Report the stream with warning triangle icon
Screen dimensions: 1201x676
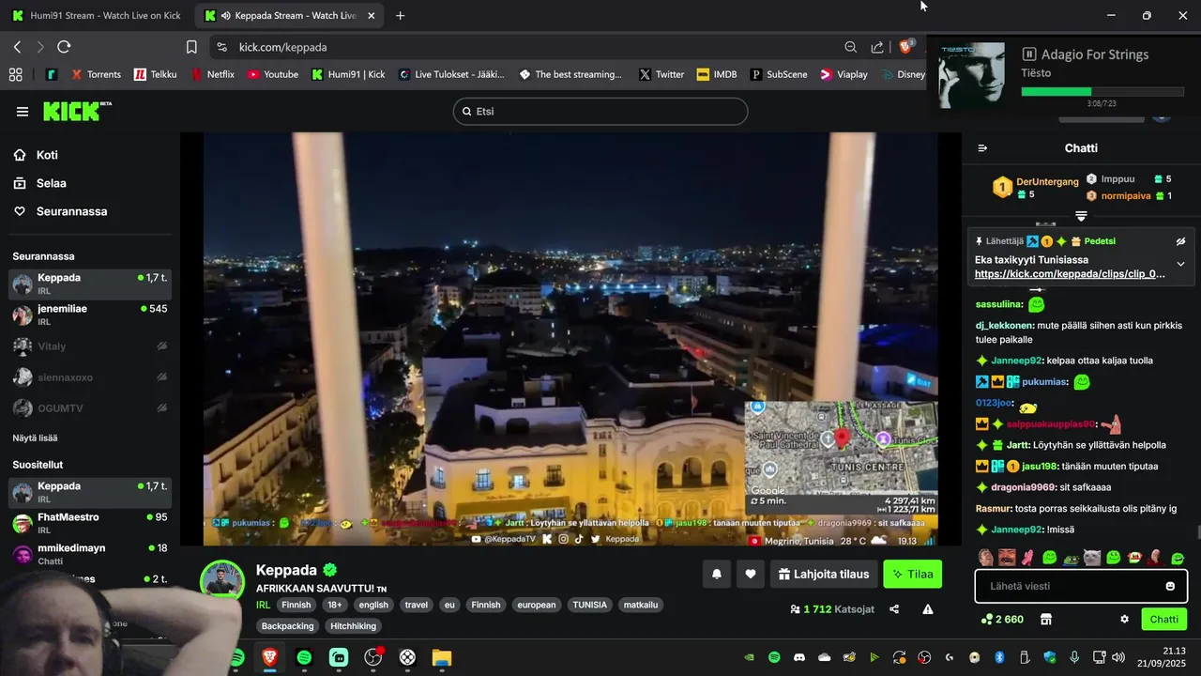928,609
